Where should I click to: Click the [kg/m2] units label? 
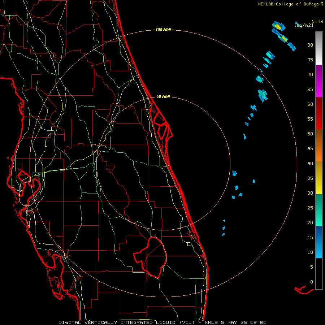pos(304,25)
